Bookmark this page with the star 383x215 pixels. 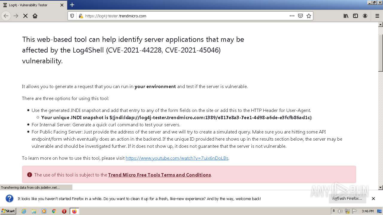coord(309,16)
